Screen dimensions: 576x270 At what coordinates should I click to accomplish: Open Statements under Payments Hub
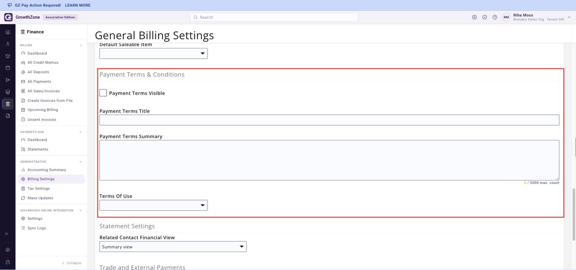38,149
